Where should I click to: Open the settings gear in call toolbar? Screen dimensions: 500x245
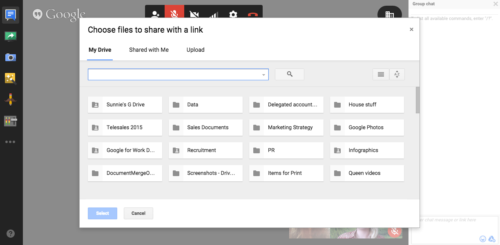click(233, 14)
